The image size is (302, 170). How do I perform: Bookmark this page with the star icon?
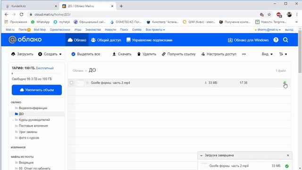[269, 15]
